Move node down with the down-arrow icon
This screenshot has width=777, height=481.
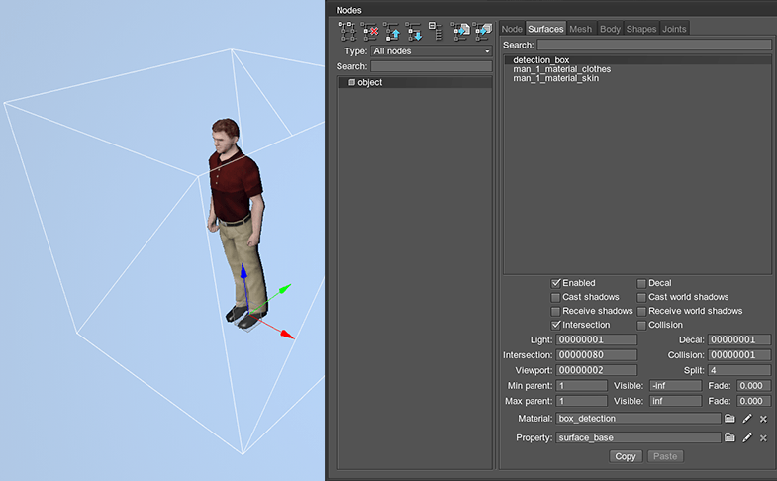coord(414,31)
